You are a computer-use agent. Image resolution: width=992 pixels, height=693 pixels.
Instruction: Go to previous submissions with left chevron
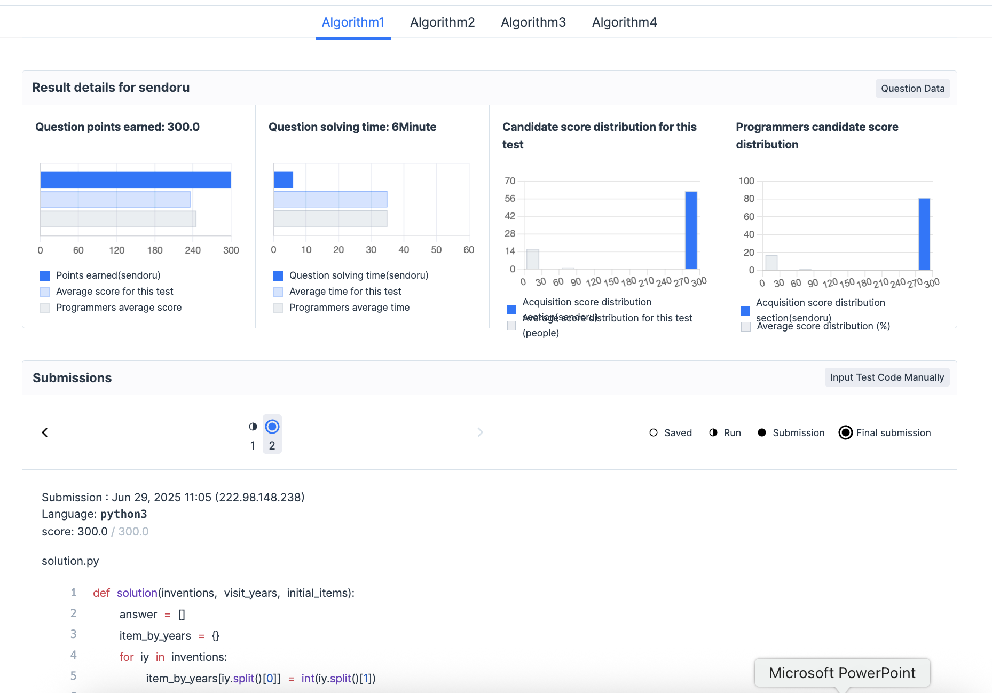[x=45, y=432]
